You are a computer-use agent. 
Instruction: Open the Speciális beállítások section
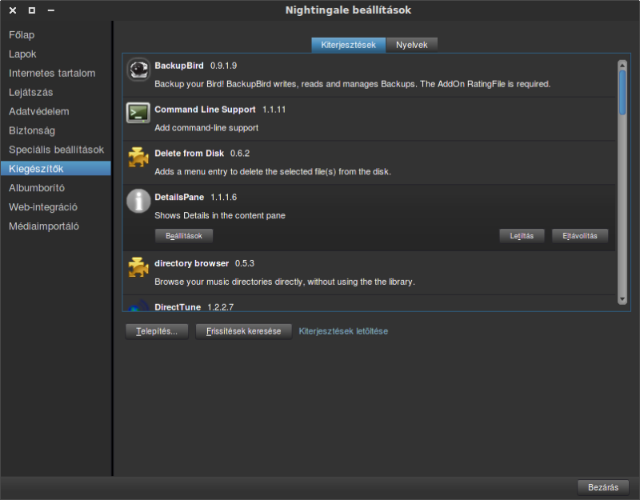[x=56, y=150]
